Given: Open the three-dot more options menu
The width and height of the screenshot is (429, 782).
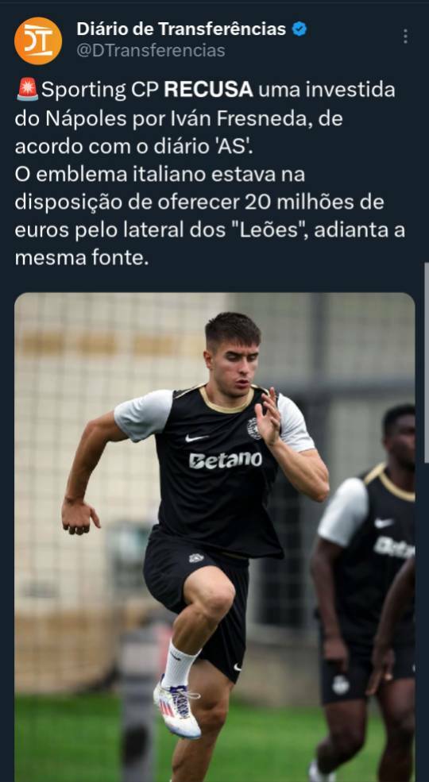Looking at the screenshot, I should (x=405, y=36).
